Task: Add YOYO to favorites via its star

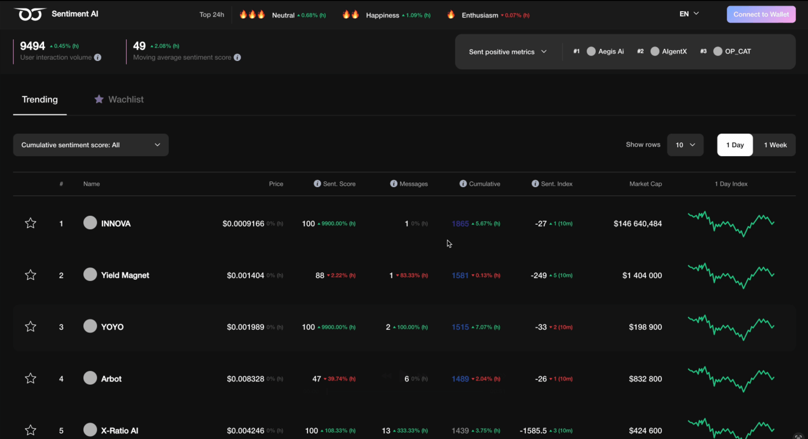Action: coord(31,326)
